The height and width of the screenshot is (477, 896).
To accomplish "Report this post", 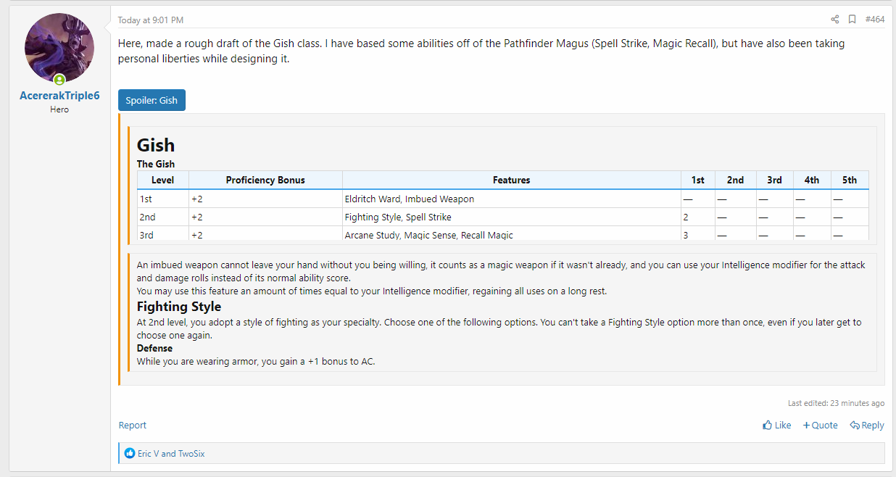I will pos(133,426).
